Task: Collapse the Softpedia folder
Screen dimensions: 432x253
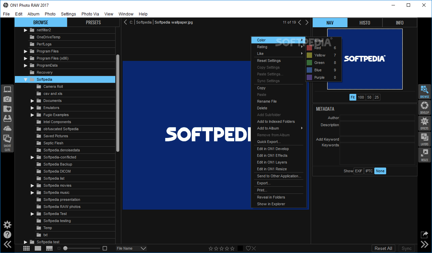Action: tap(26, 79)
